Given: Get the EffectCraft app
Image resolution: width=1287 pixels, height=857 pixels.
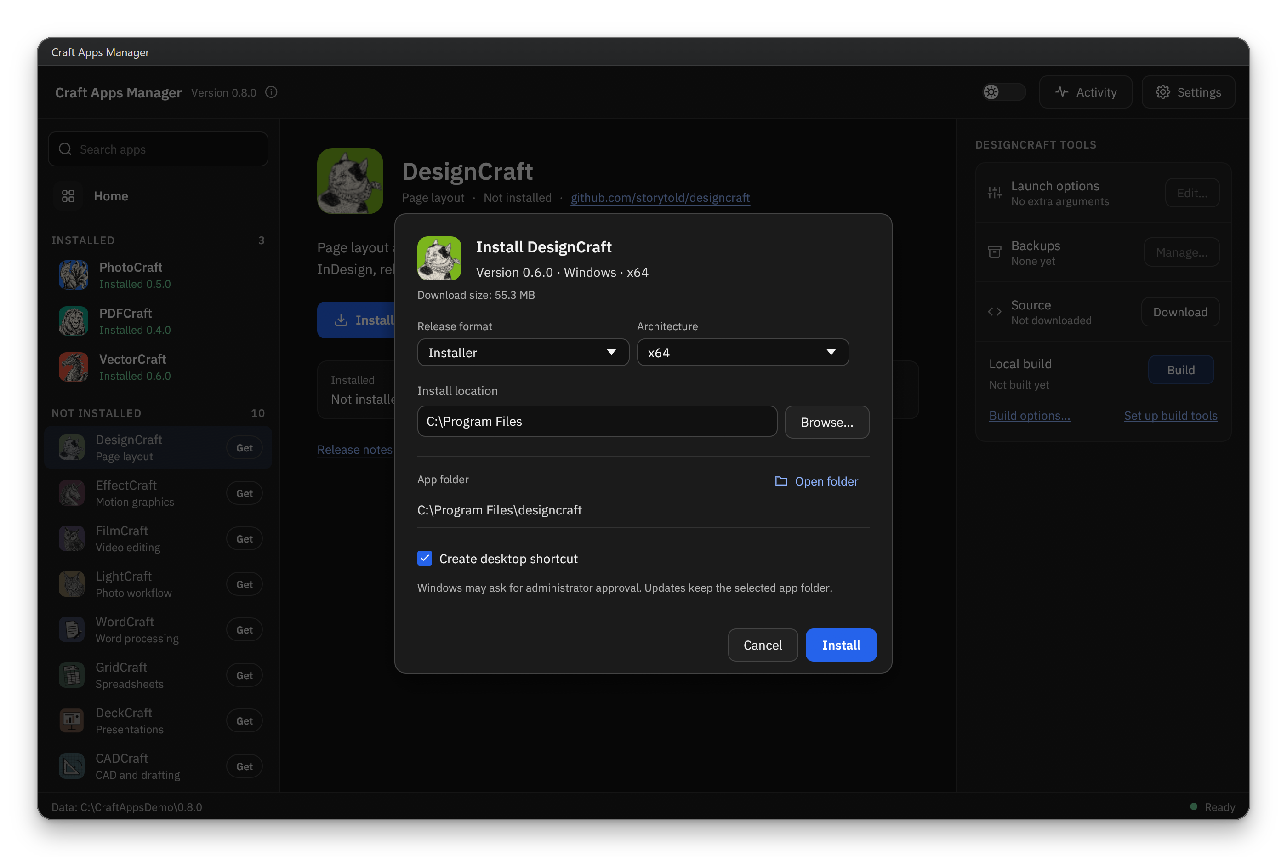Looking at the screenshot, I should 244,493.
